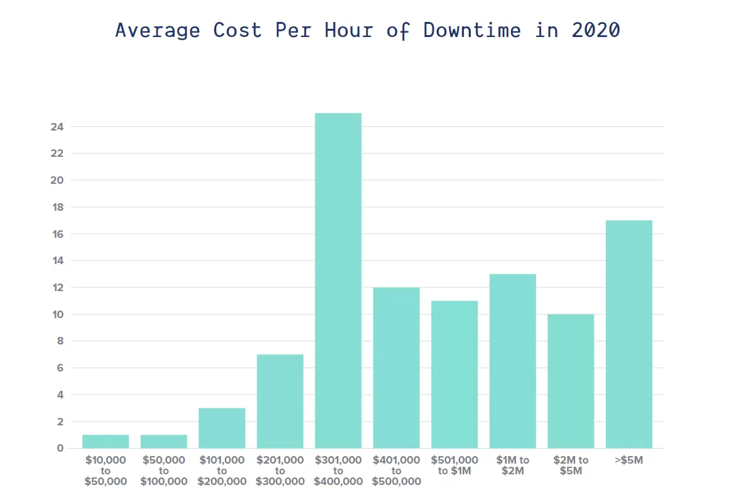The height and width of the screenshot is (490, 736).
Task: Select the $501,000 to $1M bar
Action: tap(454, 373)
